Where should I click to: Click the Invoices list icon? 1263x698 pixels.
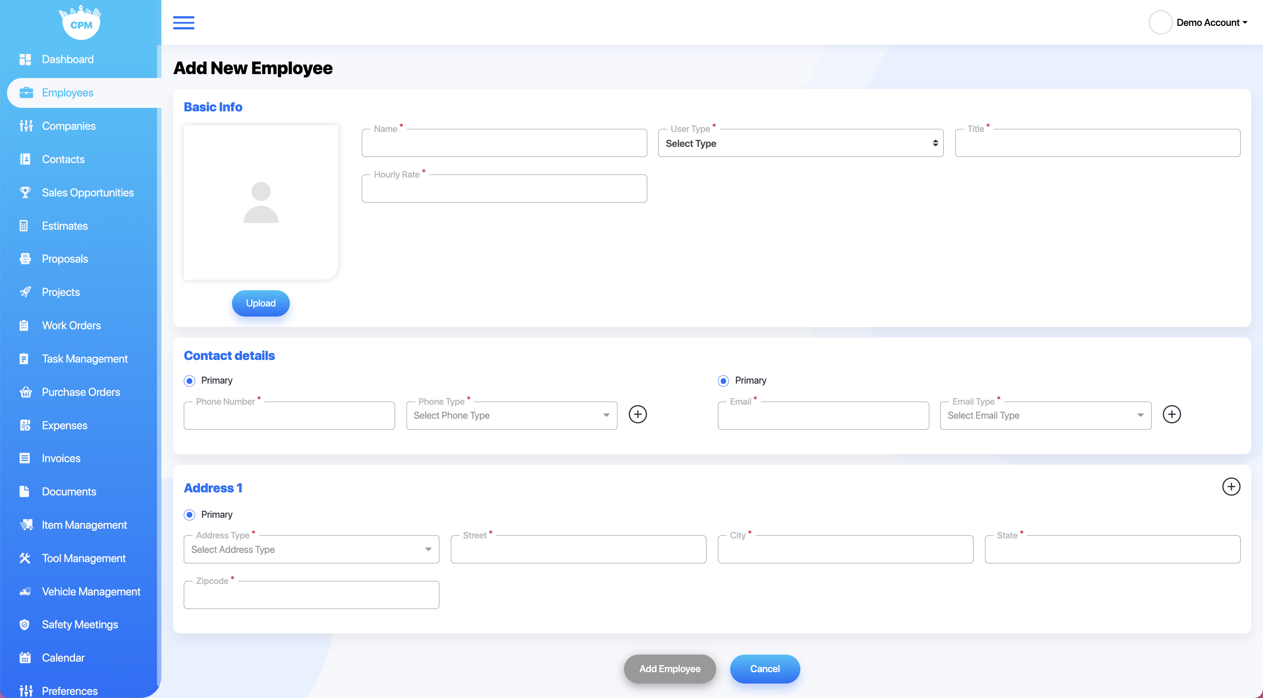point(25,458)
